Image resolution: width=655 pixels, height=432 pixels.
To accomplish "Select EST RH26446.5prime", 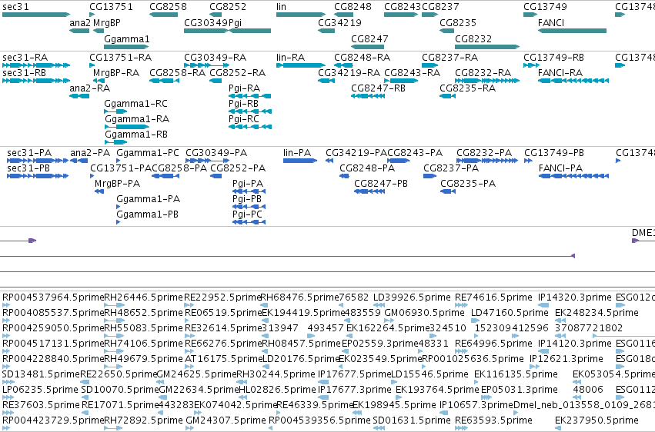I will pos(114,305).
